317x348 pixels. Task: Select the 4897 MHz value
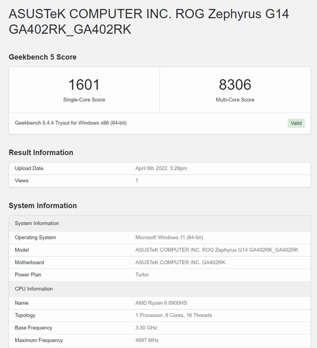click(x=147, y=340)
